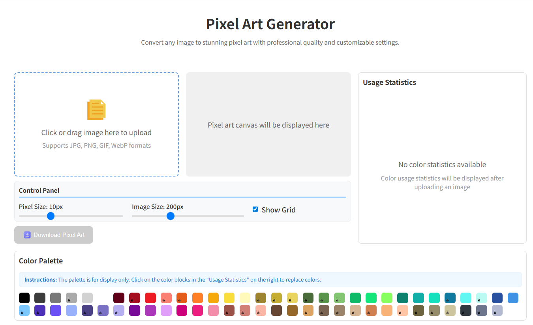The image size is (533, 325).
Task: Pick the bright yellow palette swatch
Action: pos(229,298)
